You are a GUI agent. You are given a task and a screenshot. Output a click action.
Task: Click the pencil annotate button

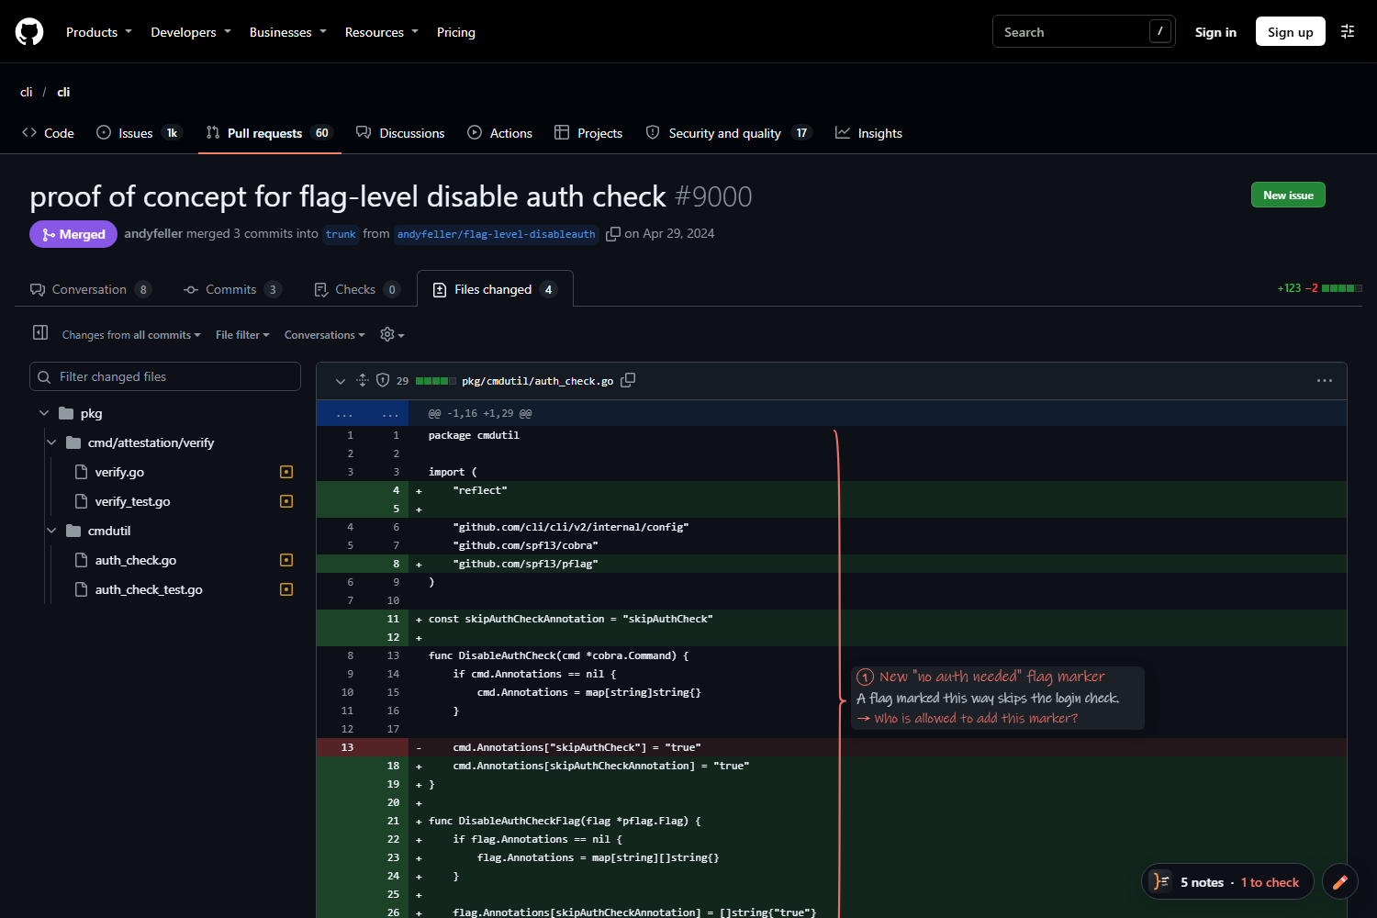click(1340, 882)
